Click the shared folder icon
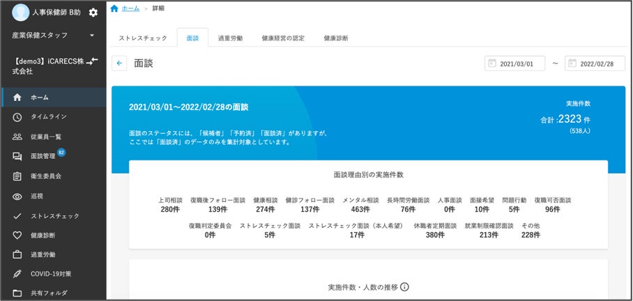Viewport: 633px width, 301px height. pos(17,293)
